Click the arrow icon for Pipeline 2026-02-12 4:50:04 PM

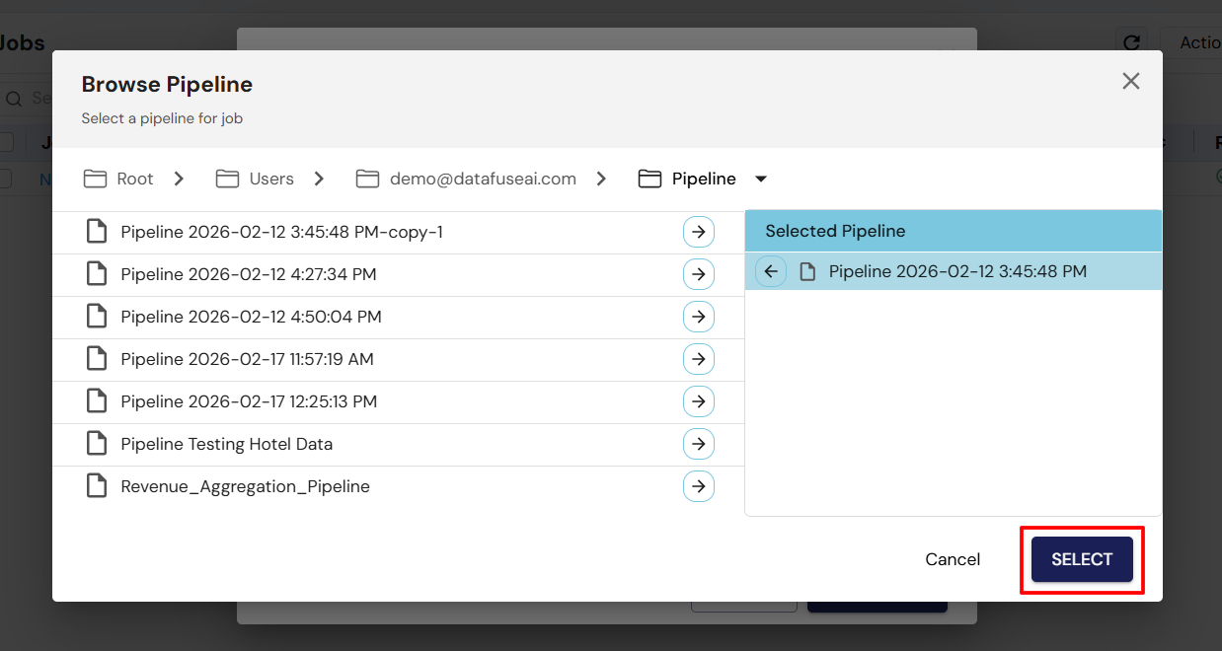[699, 317]
